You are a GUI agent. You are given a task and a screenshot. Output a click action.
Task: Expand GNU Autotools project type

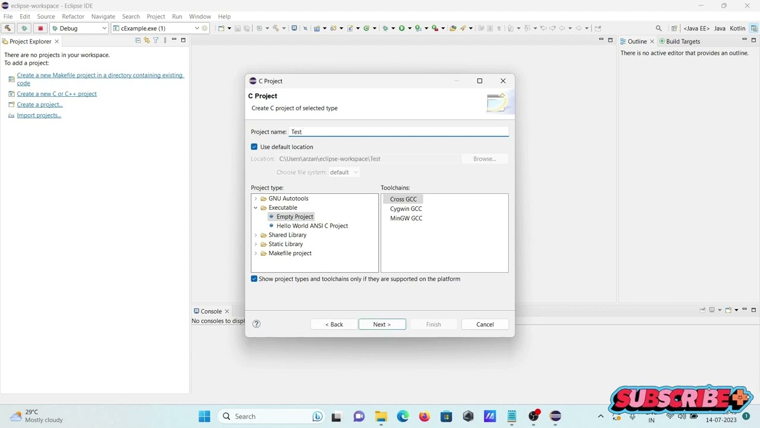256,199
